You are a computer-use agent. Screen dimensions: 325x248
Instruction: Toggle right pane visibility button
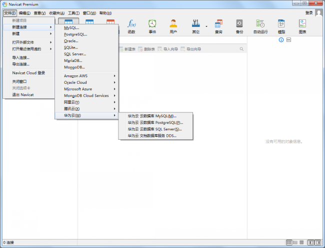pyautogui.click(x=317, y=243)
